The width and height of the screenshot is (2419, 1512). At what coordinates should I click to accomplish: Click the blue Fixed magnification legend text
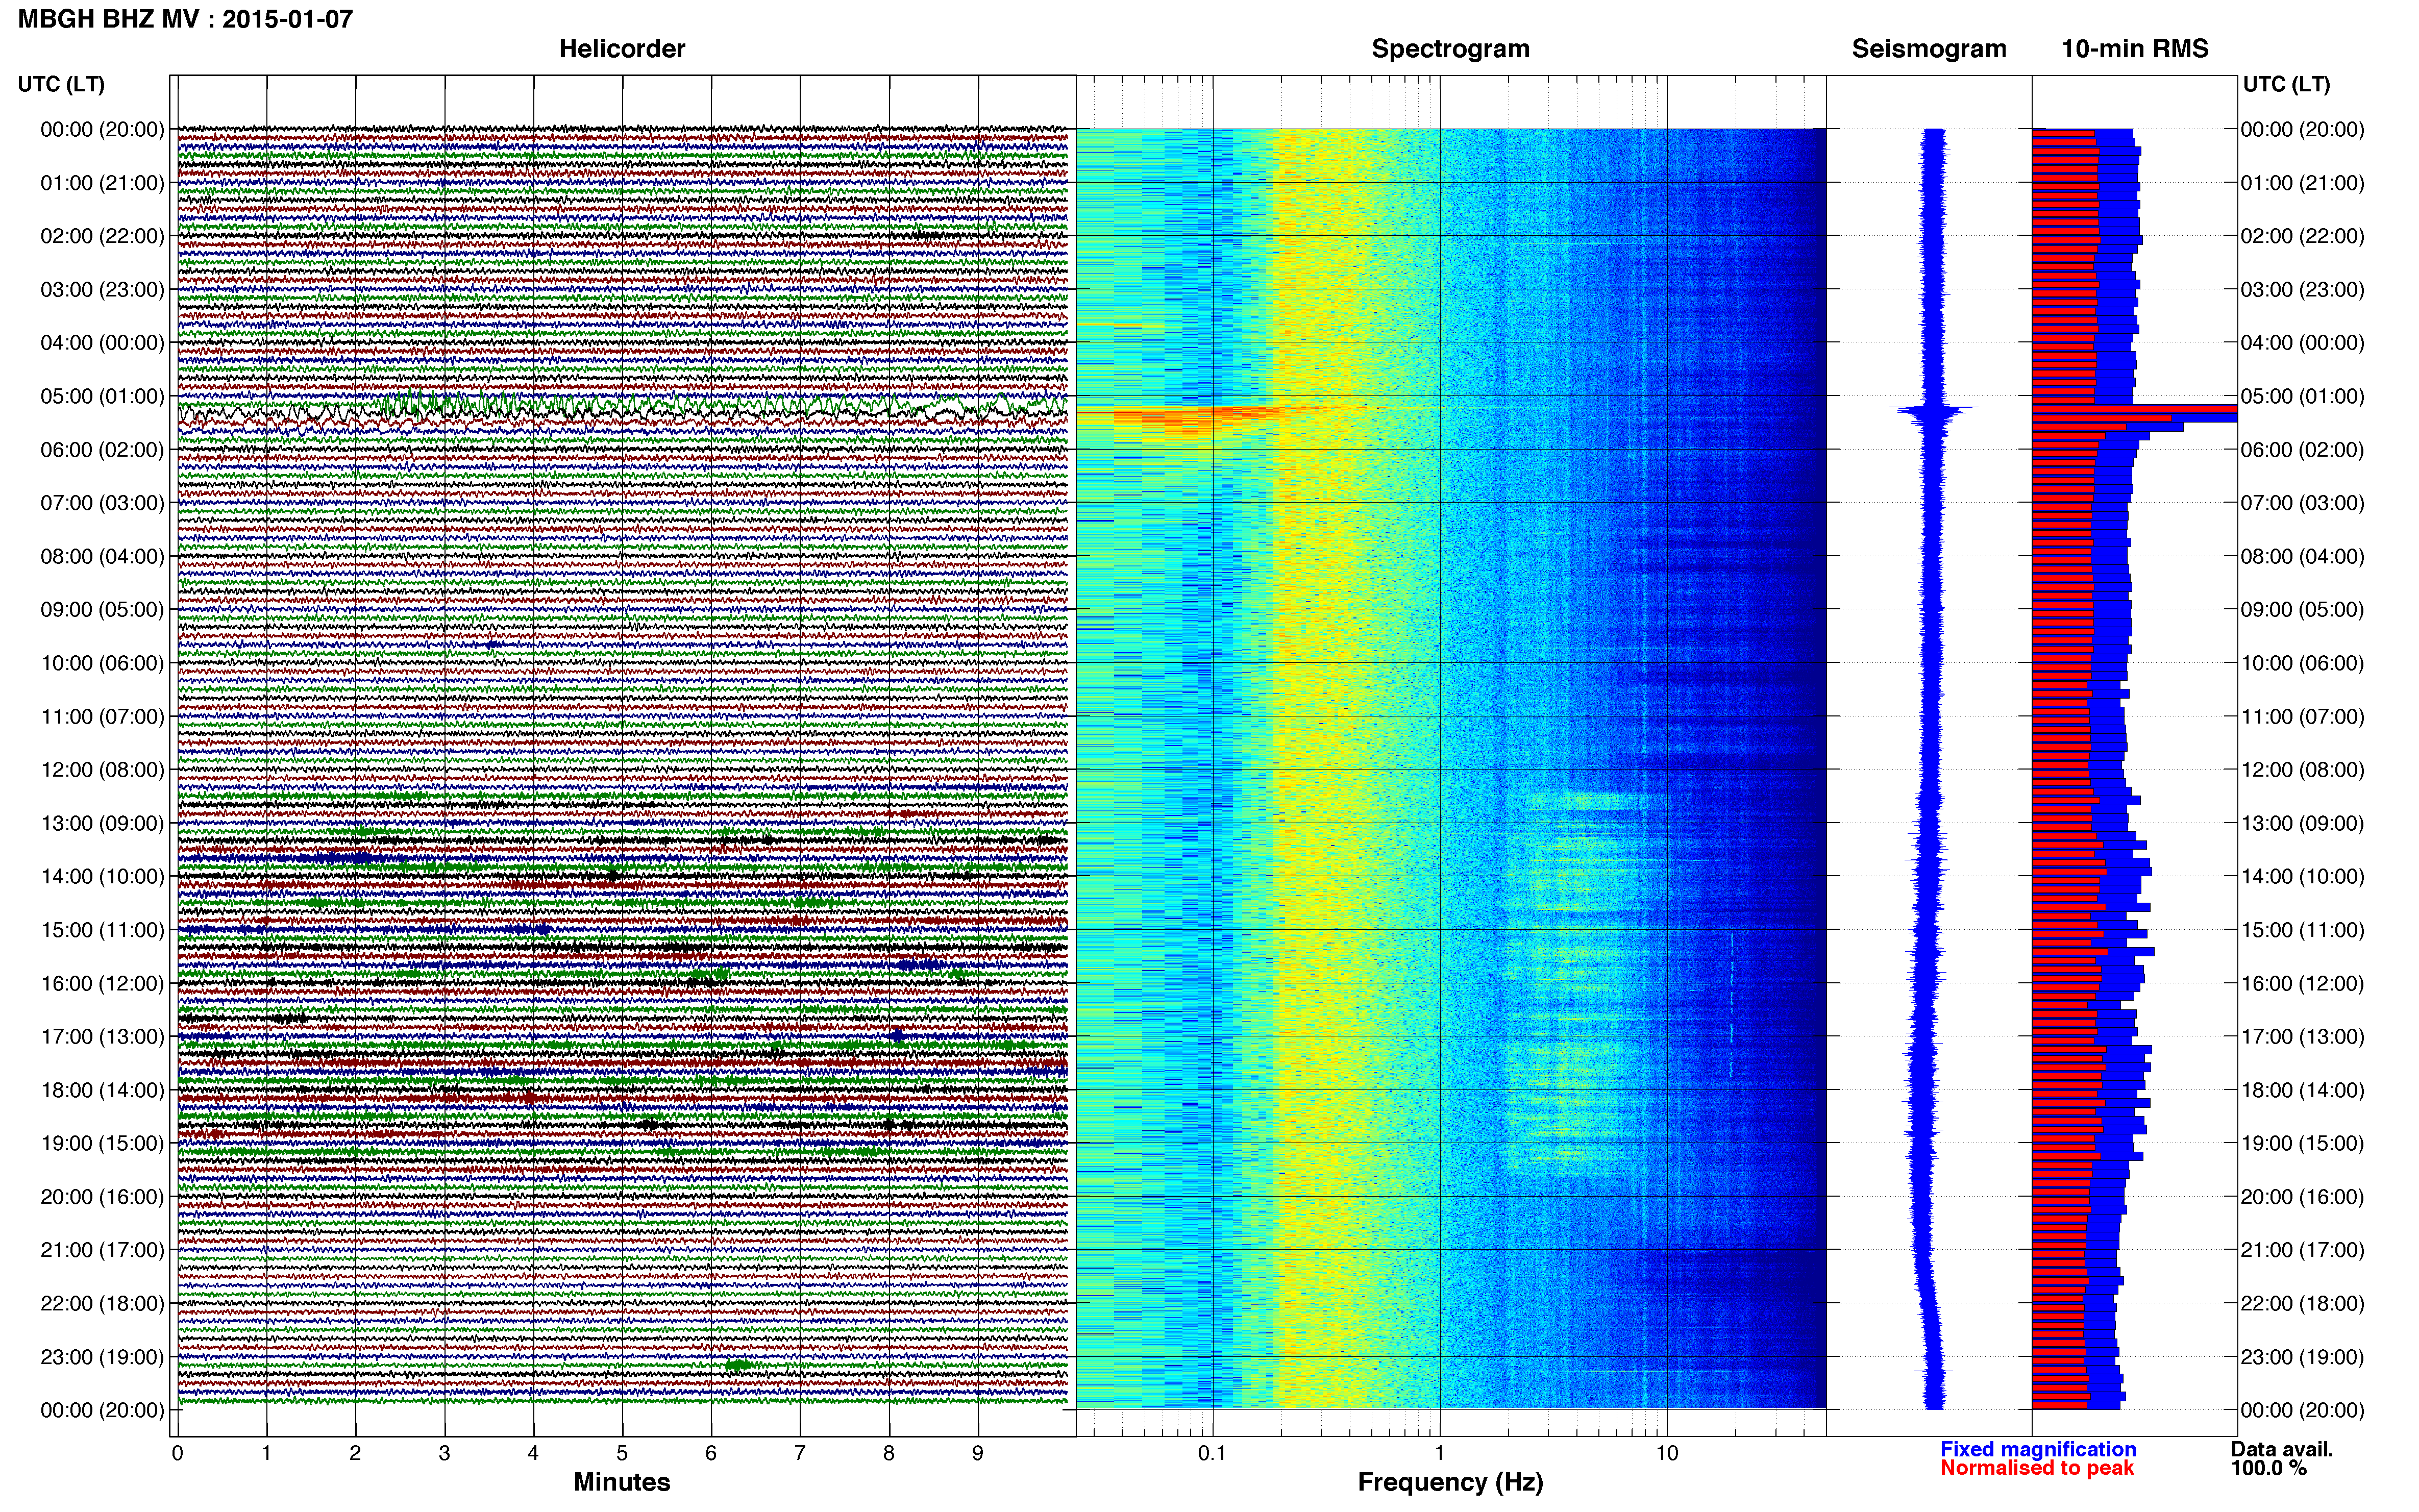[2038, 1449]
